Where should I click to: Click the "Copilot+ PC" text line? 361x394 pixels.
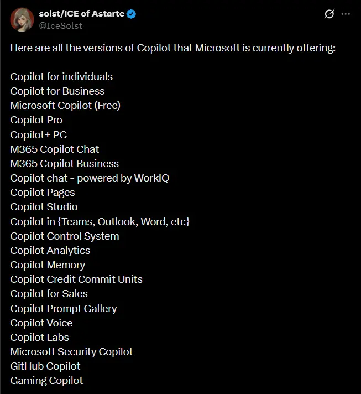coord(39,134)
